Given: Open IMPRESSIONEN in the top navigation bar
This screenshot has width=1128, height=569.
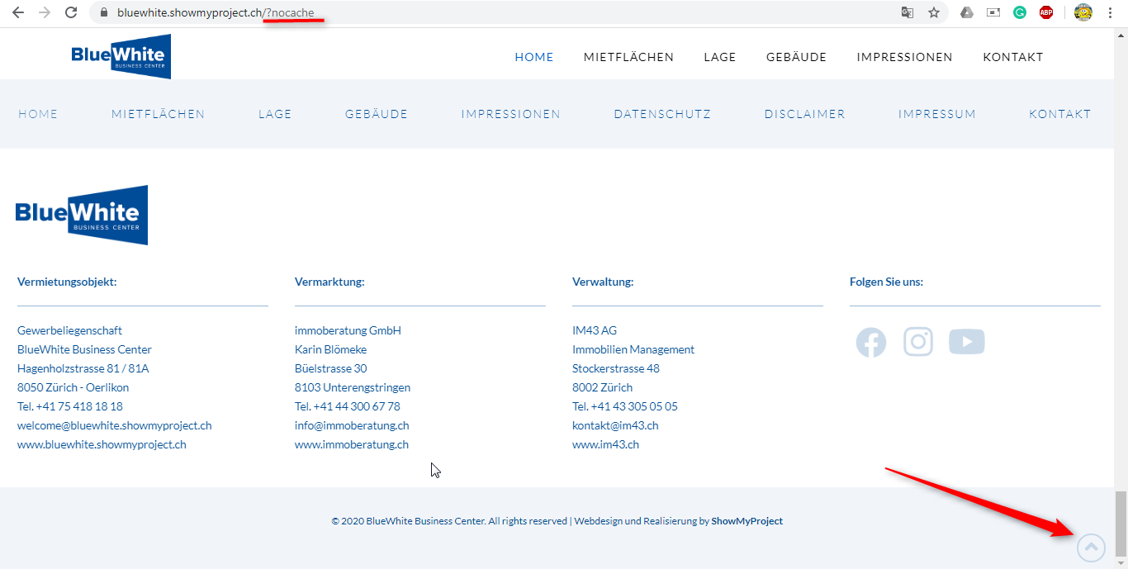Looking at the screenshot, I should point(904,57).
